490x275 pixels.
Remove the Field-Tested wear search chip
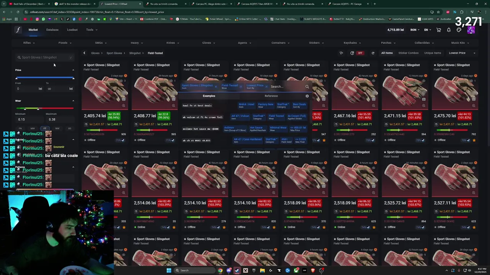241,87
